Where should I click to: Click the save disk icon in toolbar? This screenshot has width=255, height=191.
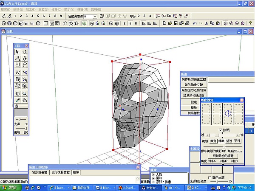pyautogui.click(x=176, y=23)
